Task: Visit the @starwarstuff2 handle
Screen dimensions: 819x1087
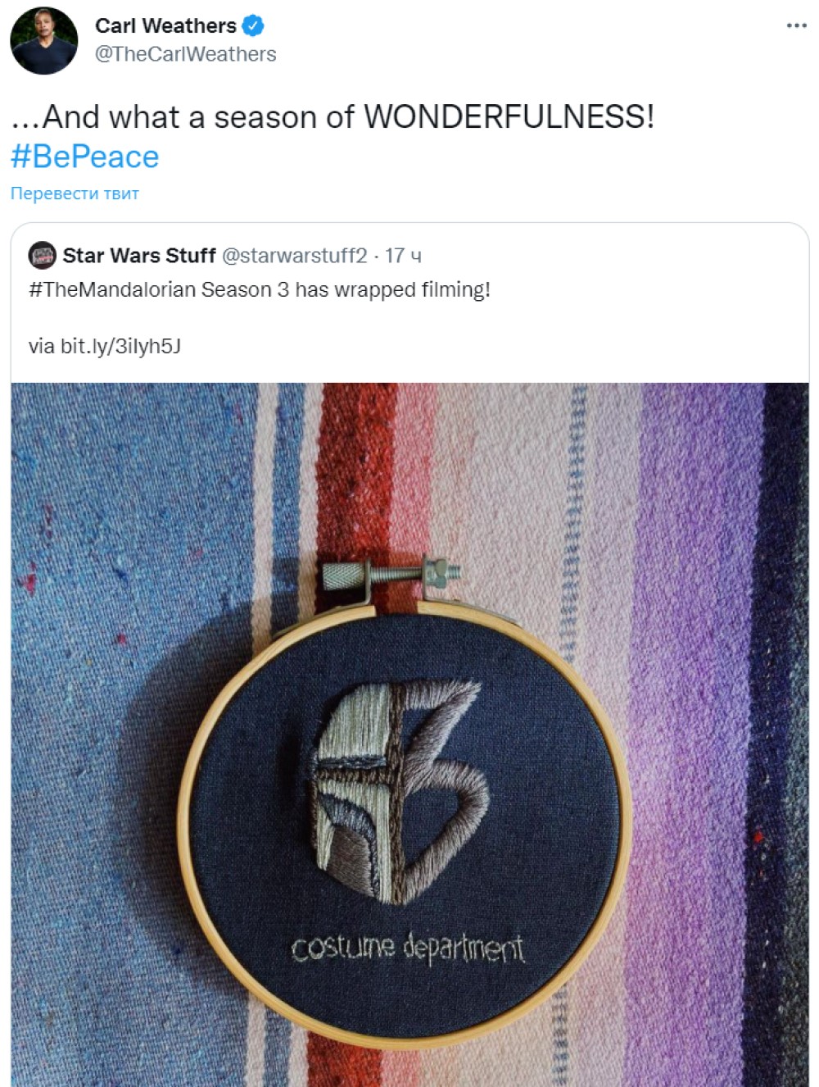Action: pyautogui.click(x=295, y=256)
